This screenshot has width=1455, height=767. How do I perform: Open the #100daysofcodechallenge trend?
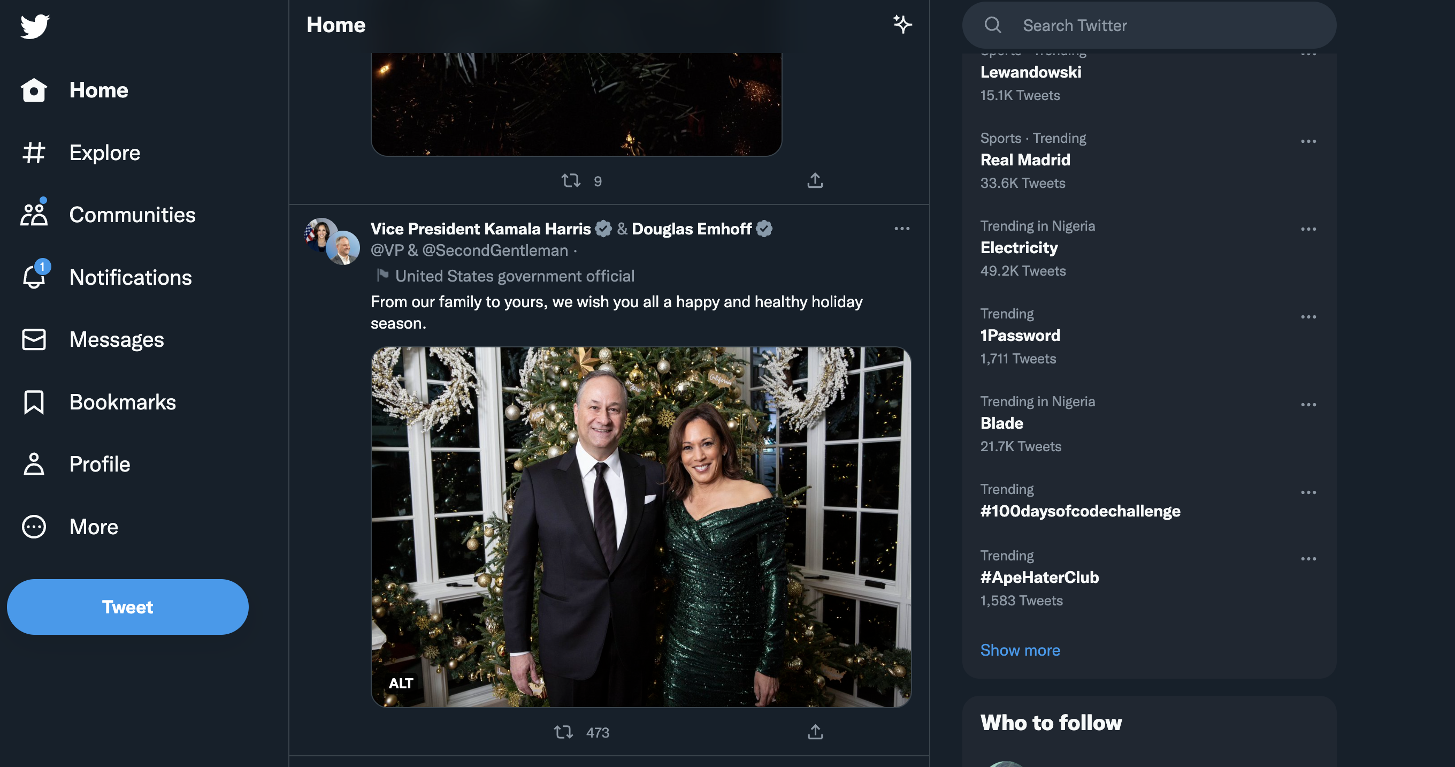(1080, 511)
